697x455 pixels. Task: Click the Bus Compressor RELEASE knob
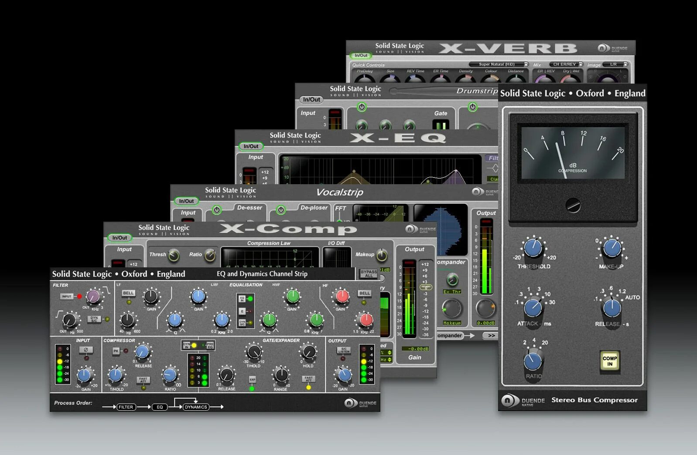pos(612,308)
